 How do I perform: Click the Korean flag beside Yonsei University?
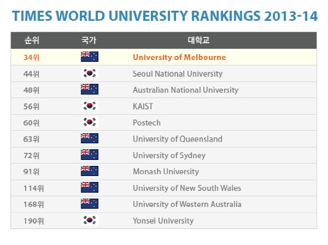[89, 220]
